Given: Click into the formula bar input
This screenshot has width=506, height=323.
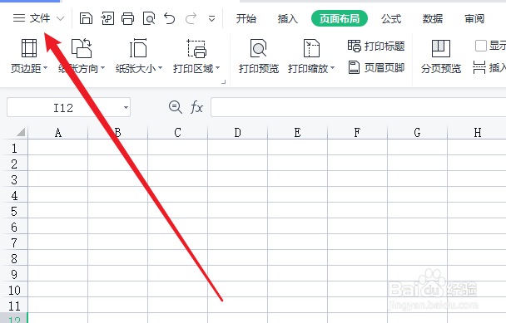Looking at the screenshot, I should point(358,107).
